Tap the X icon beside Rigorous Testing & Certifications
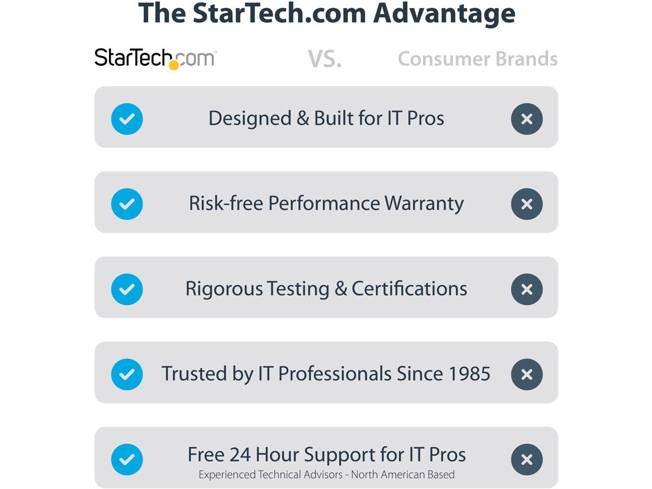Image resolution: width=652 pixels, height=489 pixels. pyautogui.click(x=527, y=289)
